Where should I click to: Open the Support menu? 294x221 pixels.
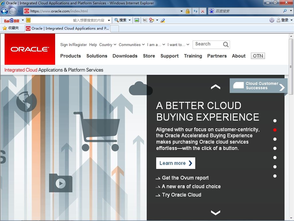(169, 56)
